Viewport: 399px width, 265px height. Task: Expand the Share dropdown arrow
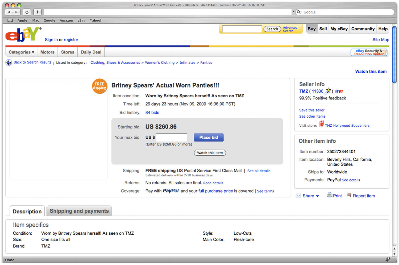(x=317, y=196)
